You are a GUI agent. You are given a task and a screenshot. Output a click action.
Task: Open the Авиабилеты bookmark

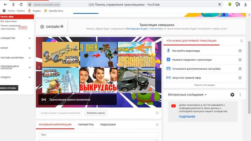coord(54,11)
